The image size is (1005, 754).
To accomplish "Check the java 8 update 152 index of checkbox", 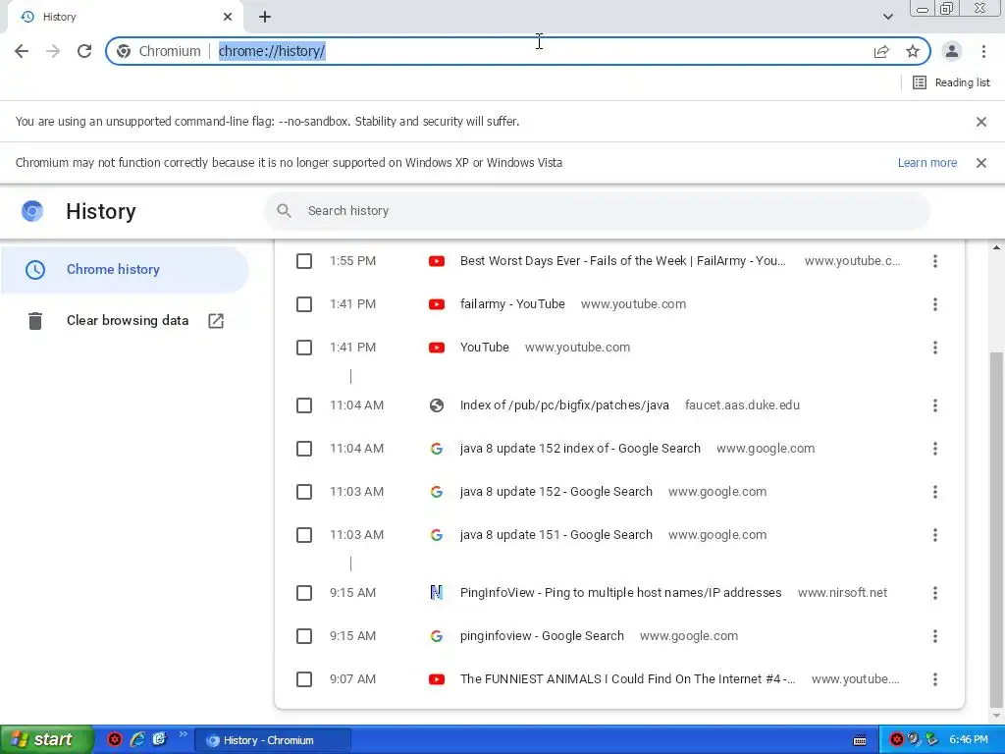I will pos(304,449).
